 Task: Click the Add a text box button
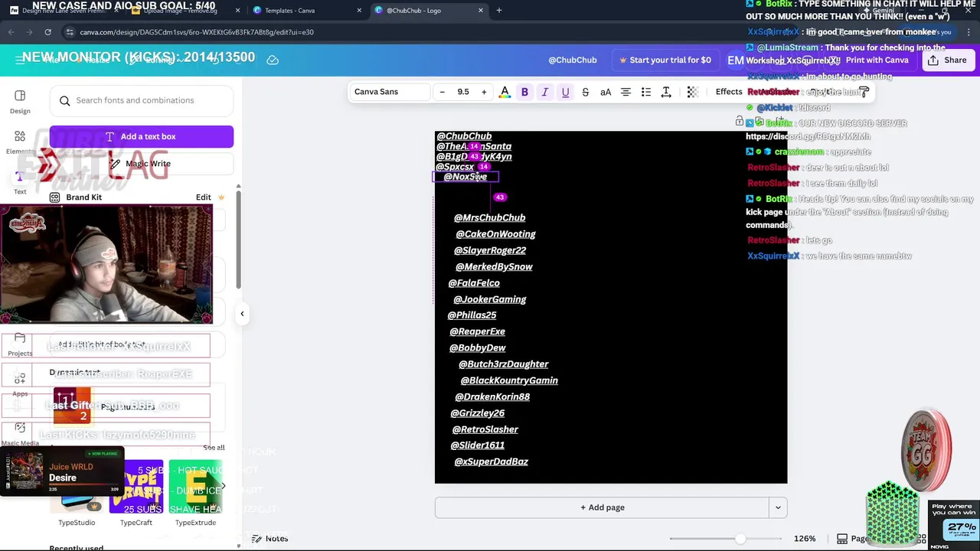coord(142,136)
